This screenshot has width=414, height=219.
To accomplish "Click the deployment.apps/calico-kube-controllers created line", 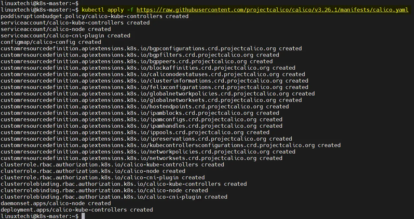I will click(x=77, y=210).
